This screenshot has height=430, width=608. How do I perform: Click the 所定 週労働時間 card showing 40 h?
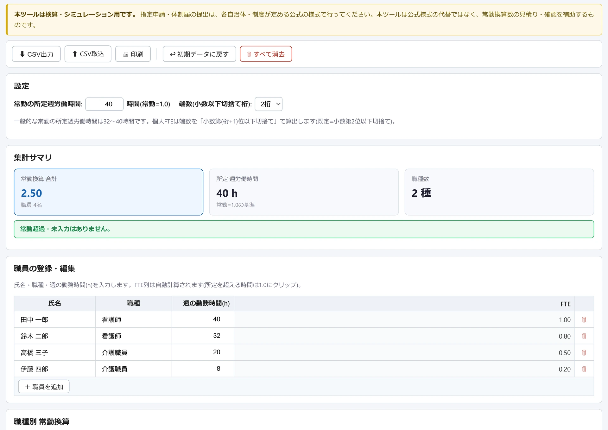(x=304, y=192)
